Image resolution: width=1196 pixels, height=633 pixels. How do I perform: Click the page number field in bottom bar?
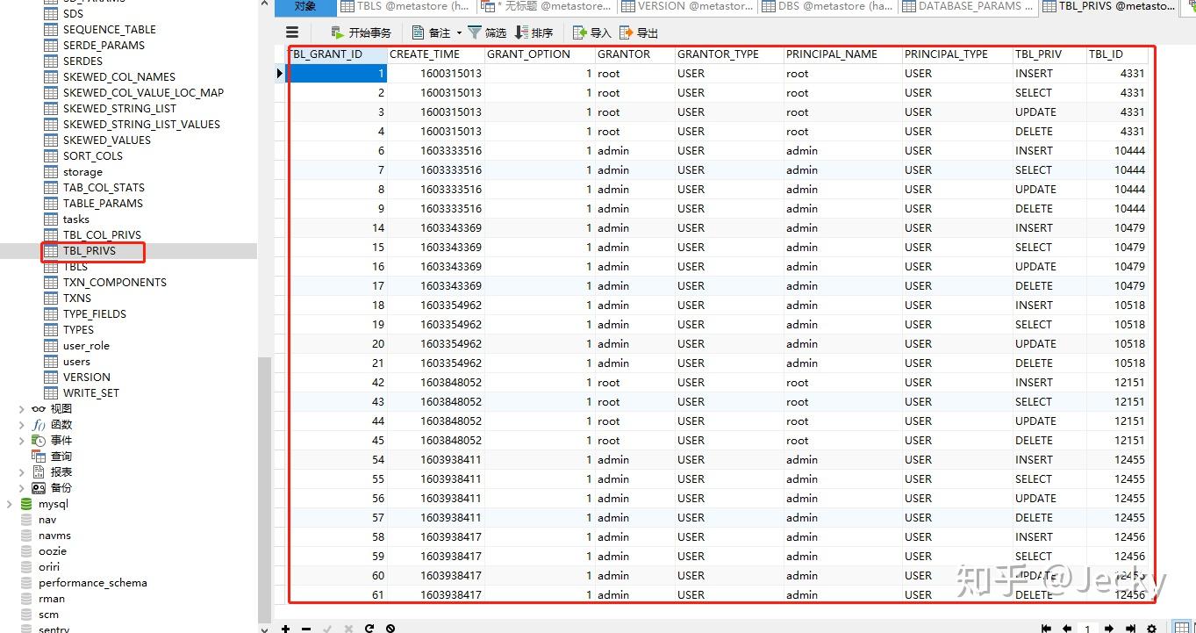[1088, 628]
